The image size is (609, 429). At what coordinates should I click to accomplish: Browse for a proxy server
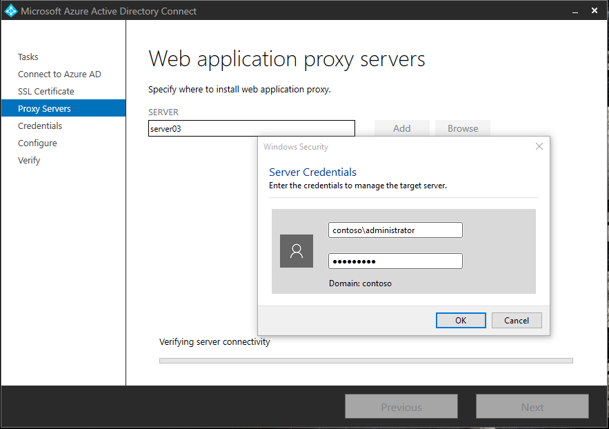[x=463, y=128]
